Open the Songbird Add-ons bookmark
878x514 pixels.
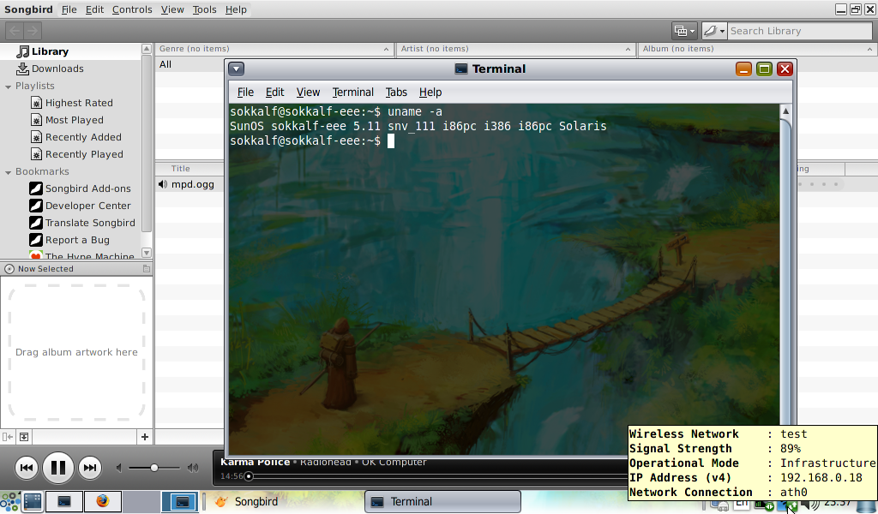88,188
